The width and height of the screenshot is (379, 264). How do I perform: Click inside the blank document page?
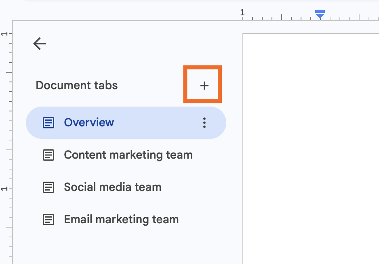[311, 149]
